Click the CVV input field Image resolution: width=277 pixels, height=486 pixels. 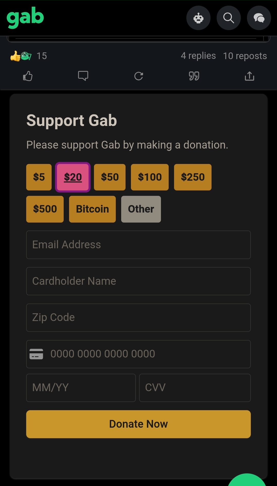coord(195,388)
